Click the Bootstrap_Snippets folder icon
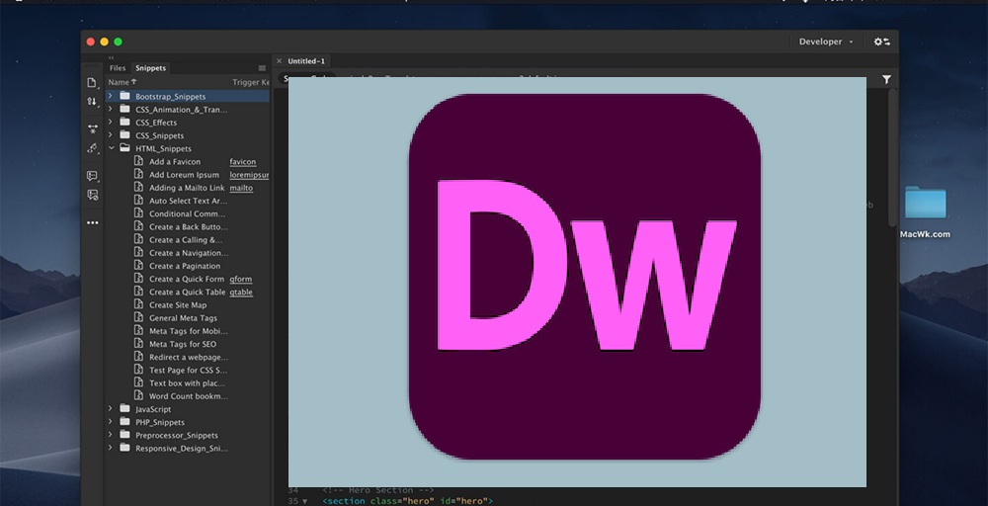 (124, 97)
